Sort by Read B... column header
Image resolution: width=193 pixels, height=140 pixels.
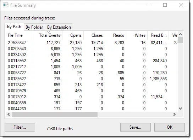point(158,35)
